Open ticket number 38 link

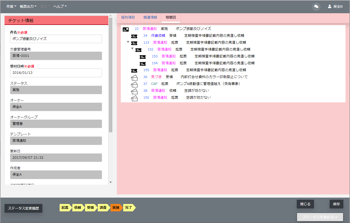pyautogui.click(x=145, y=90)
